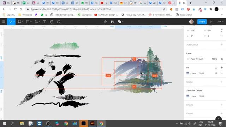Open a new browser tab
The image size is (226, 127).
(190, 3)
